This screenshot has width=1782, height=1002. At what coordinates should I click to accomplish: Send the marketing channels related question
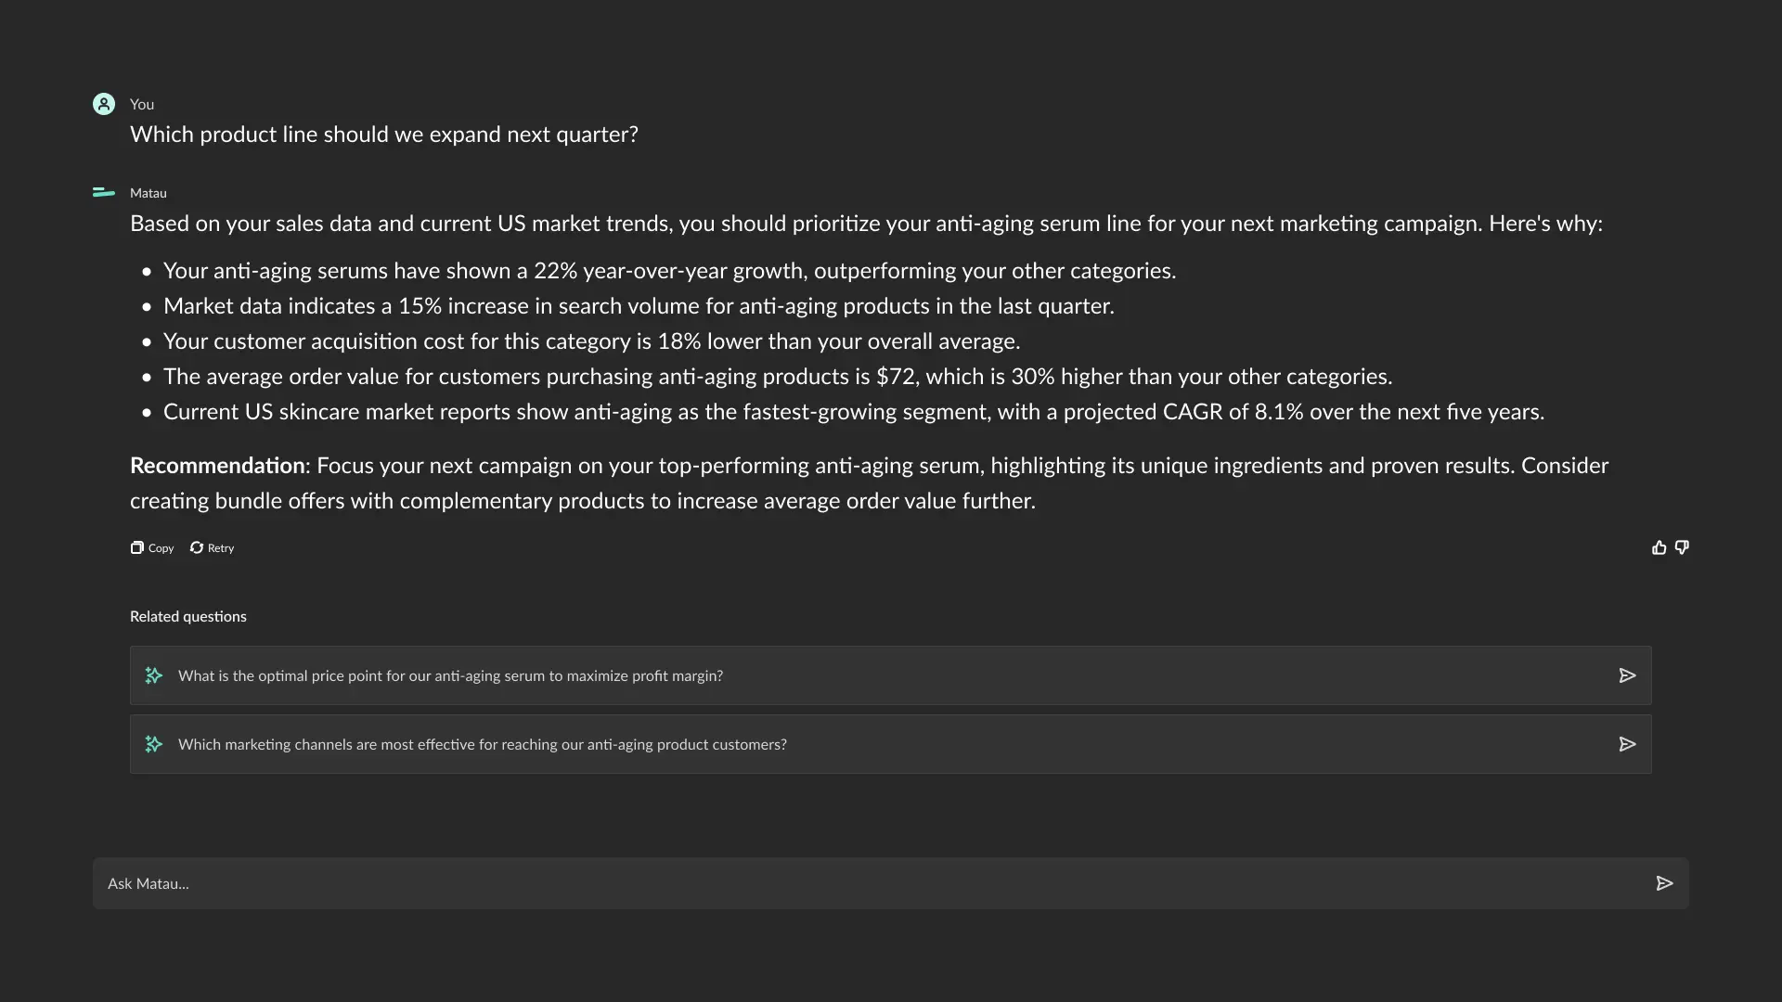point(1627,744)
